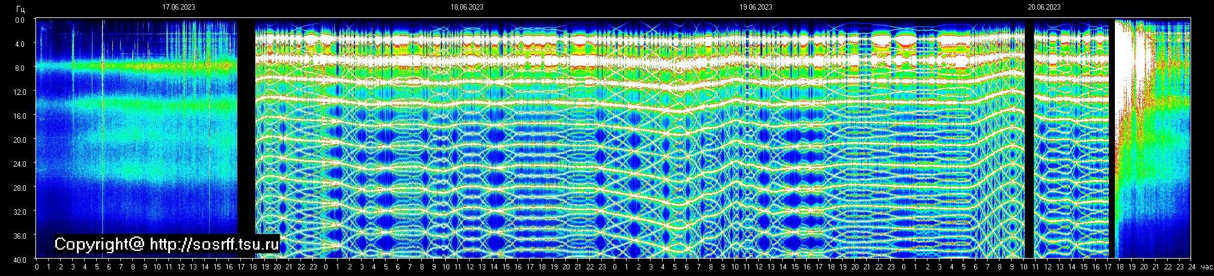Click the 4.0 frequency axis value
This screenshot has height=276, width=1214.
point(20,44)
